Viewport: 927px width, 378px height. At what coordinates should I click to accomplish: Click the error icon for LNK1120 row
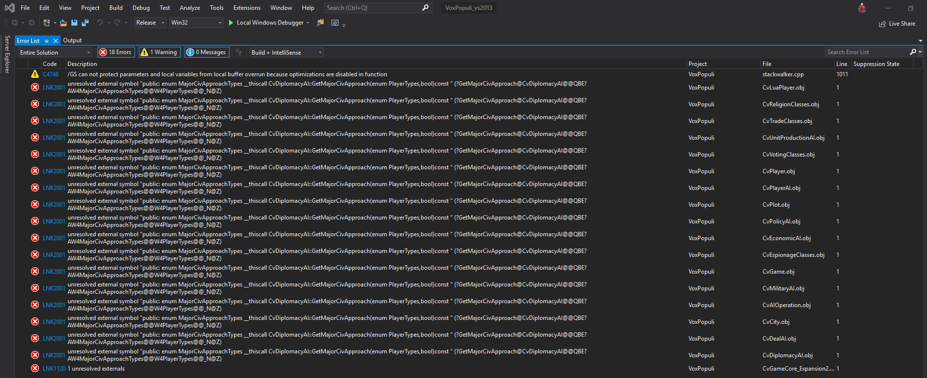(35, 368)
